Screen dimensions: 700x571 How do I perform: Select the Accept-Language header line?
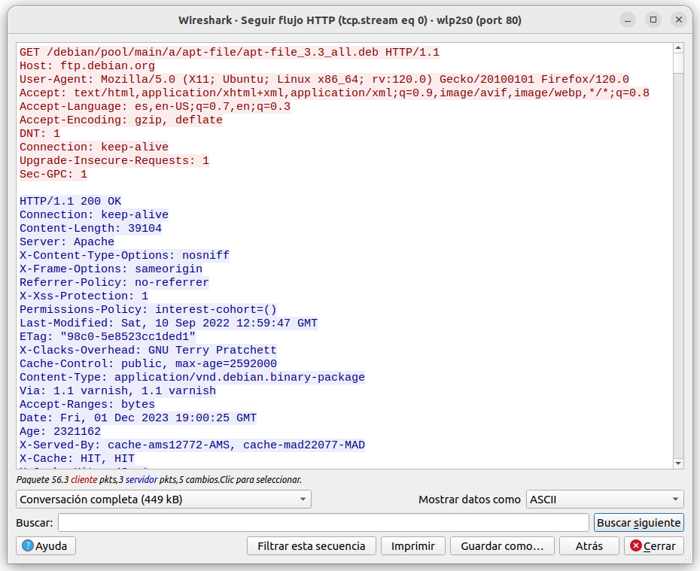pyautogui.click(x=155, y=107)
